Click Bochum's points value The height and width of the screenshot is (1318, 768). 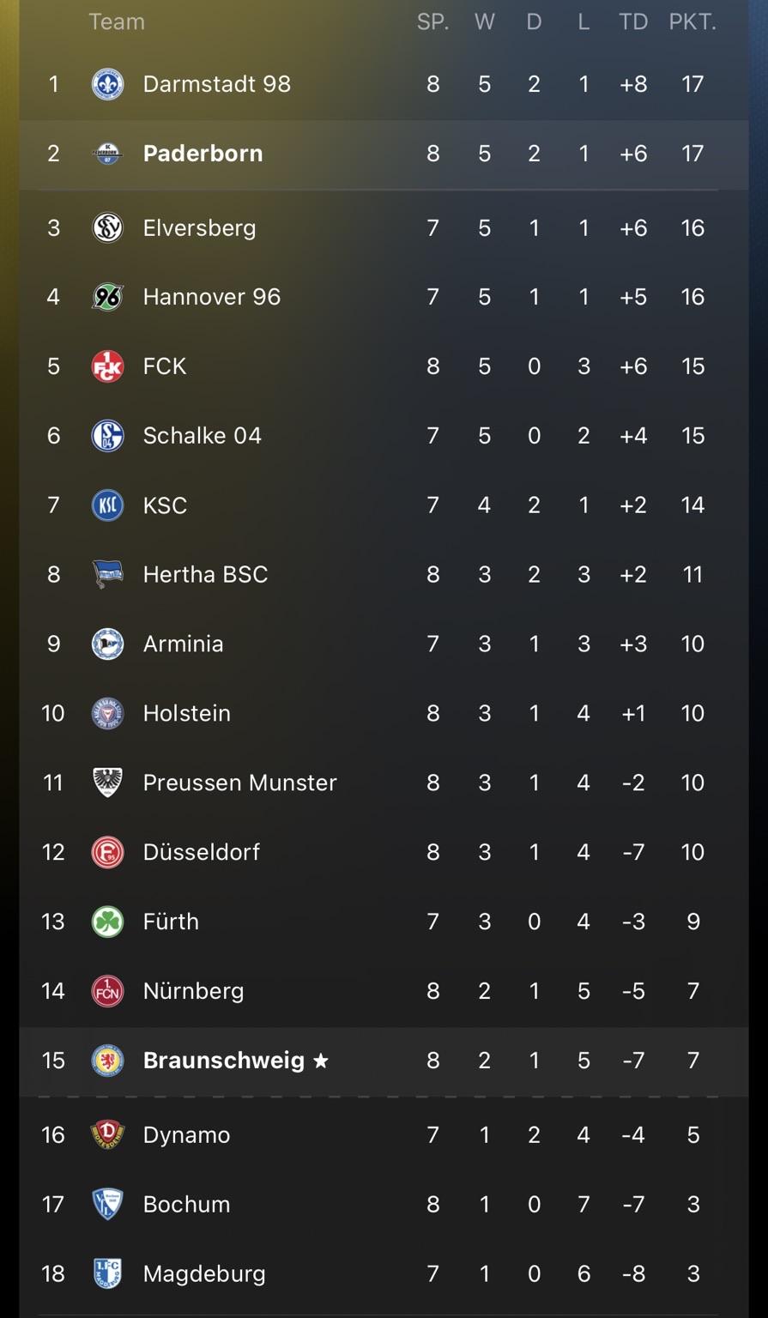click(x=692, y=1205)
